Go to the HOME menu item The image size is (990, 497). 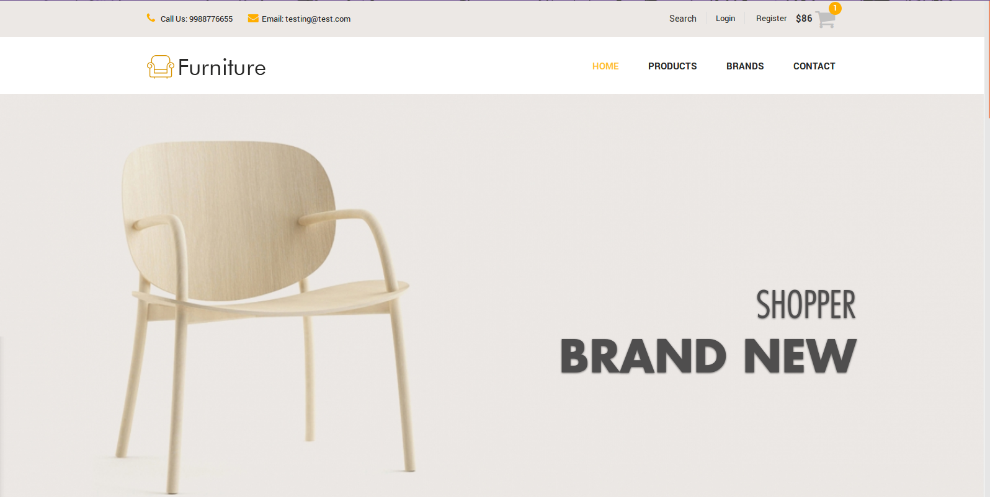click(605, 66)
